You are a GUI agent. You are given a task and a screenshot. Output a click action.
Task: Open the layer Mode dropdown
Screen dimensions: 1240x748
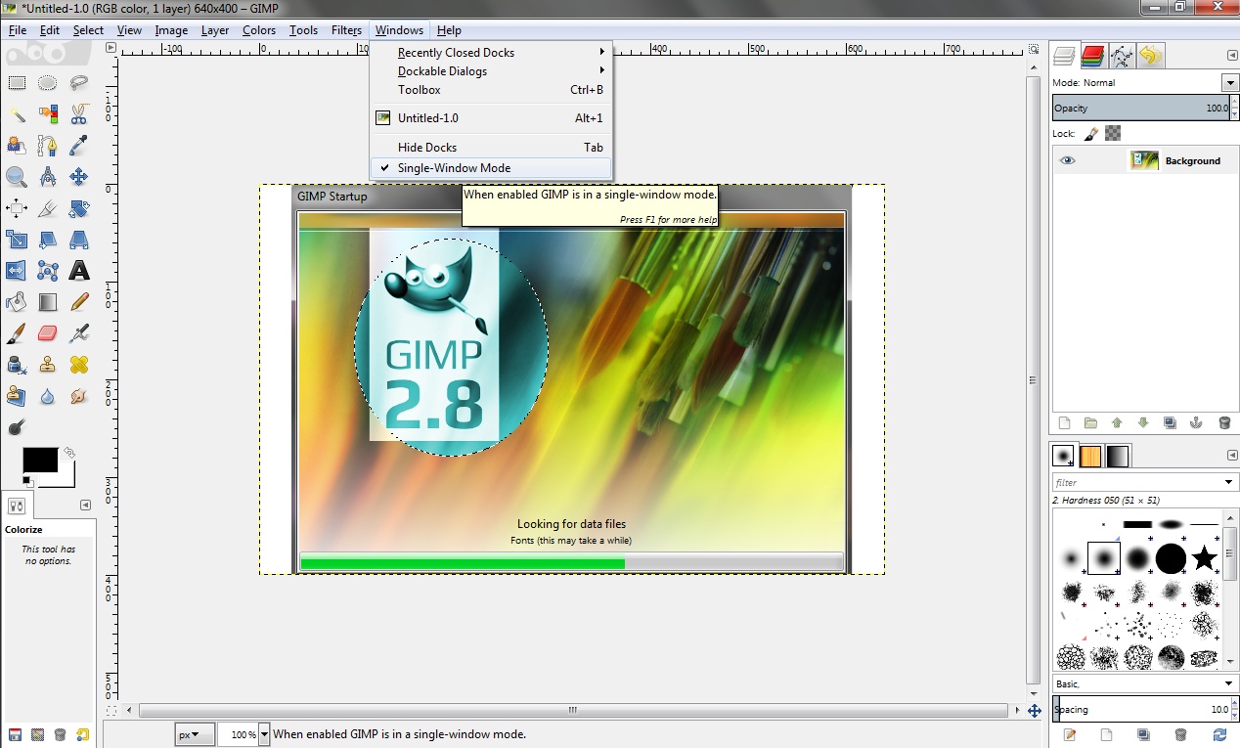pyautogui.click(x=1230, y=82)
